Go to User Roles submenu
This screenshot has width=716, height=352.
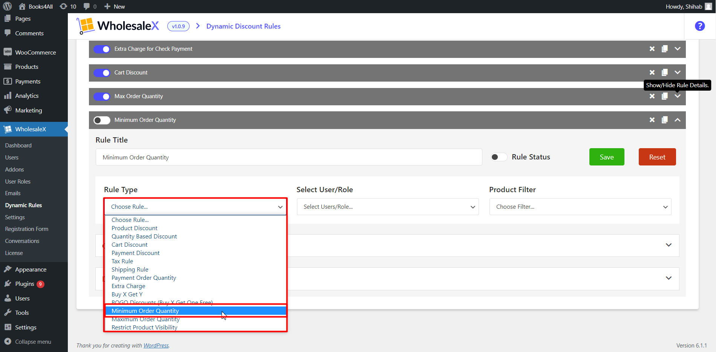tap(18, 181)
